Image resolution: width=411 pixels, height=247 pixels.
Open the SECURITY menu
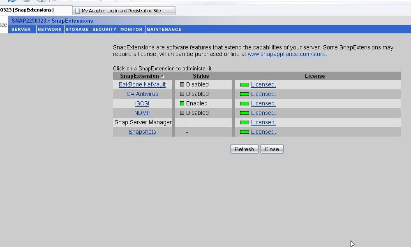104,29
